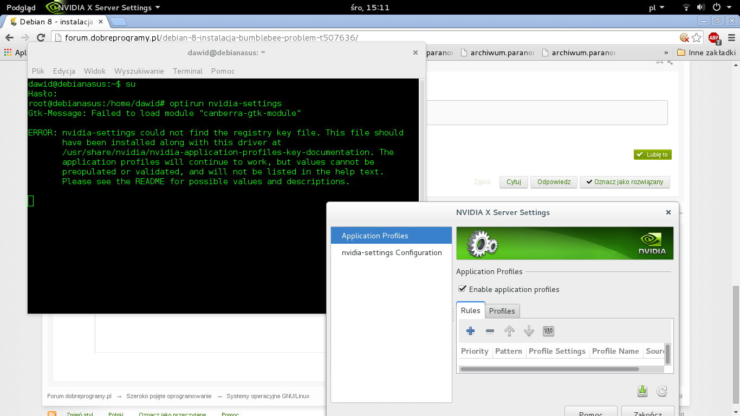The image size is (740, 416).
Task: Click the green Lubię to button
Action: 653,154
